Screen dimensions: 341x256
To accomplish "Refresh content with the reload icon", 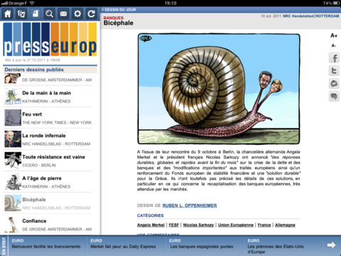I will point(92,14).
